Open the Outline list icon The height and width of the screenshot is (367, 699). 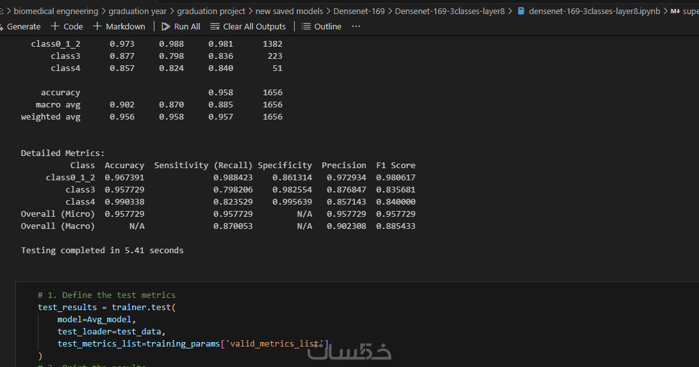pos(306,26)
